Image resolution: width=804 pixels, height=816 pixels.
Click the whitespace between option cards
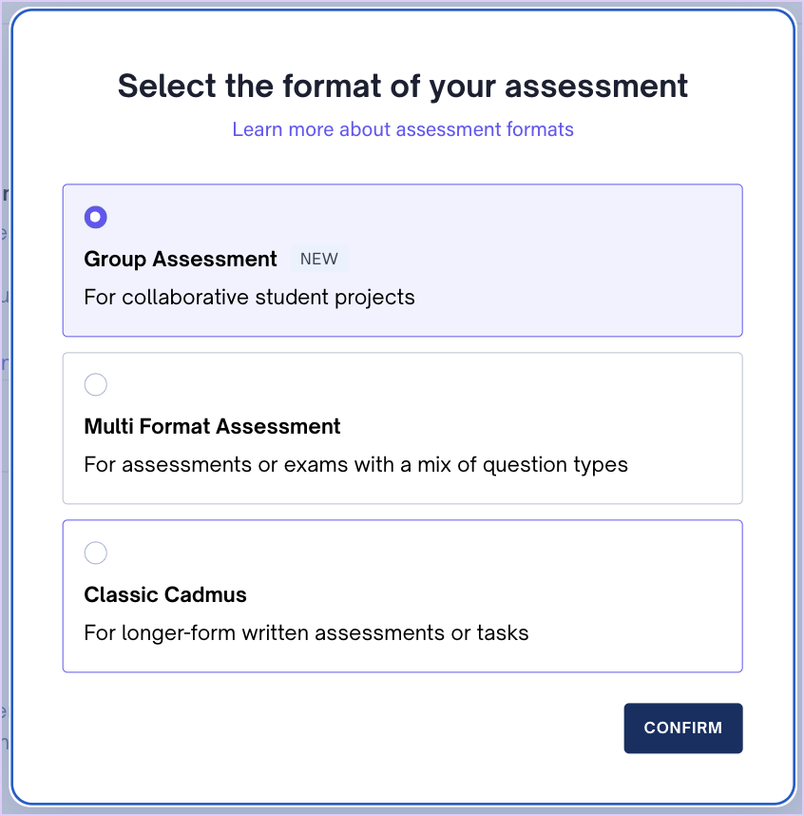tap(402, 344)
